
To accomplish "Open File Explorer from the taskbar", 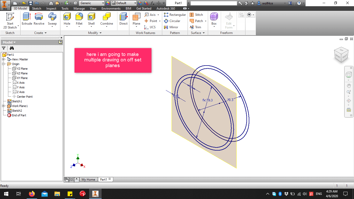I will click(57, 194).
